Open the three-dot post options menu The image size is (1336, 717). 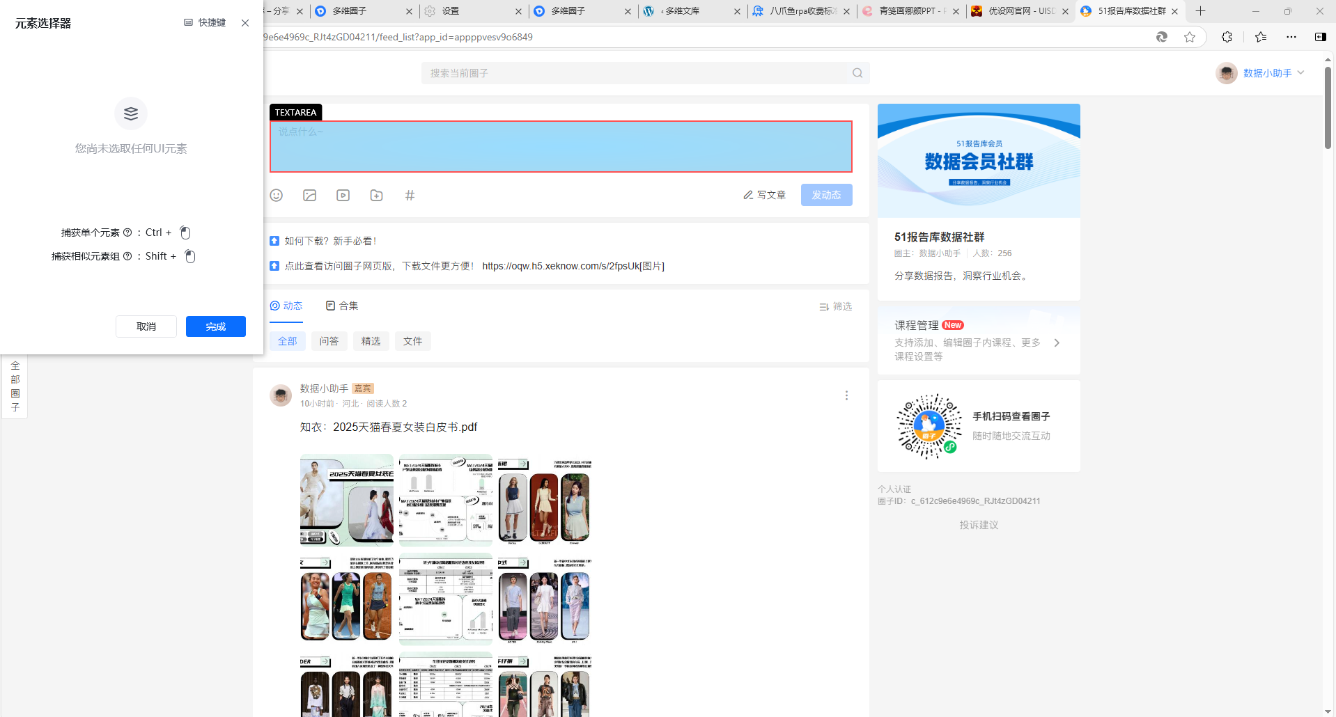[846, 395]
